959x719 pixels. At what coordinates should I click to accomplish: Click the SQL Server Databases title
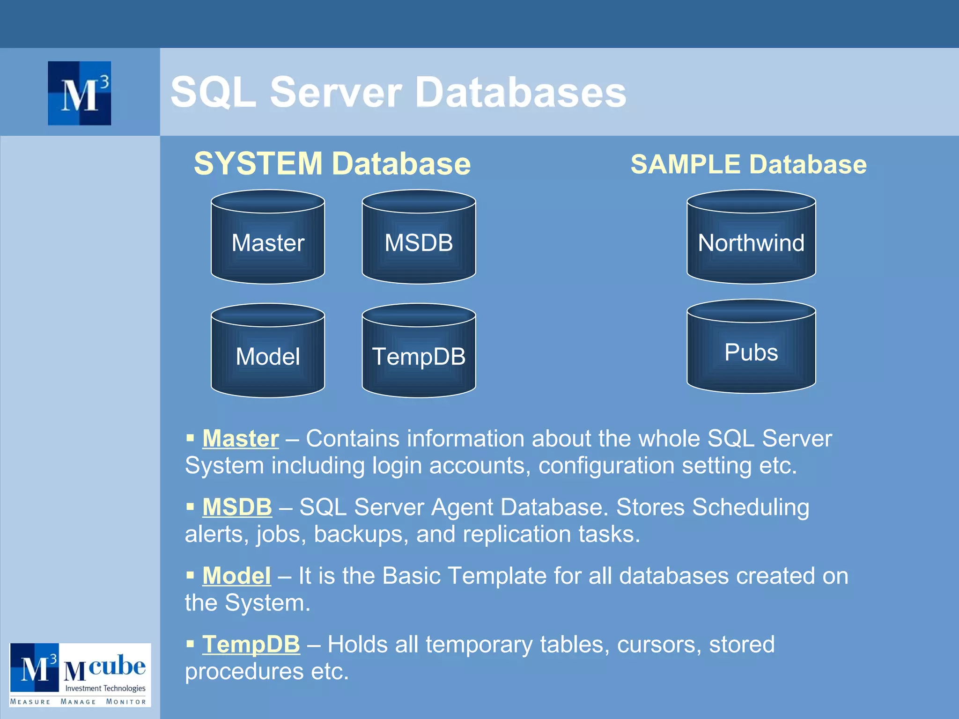[x=398, y=92]
